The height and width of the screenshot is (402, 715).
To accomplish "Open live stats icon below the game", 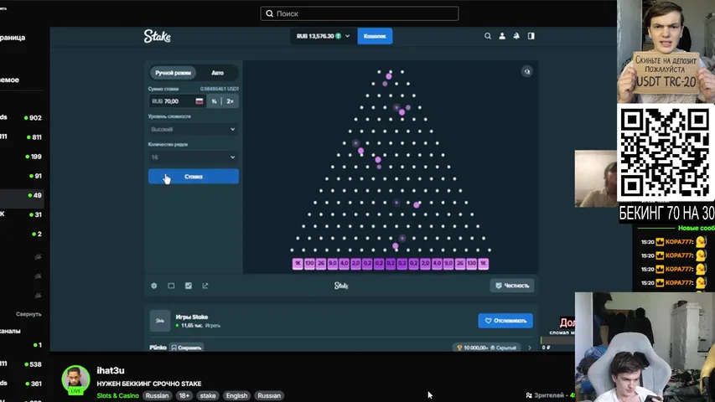I will point(189,286).
